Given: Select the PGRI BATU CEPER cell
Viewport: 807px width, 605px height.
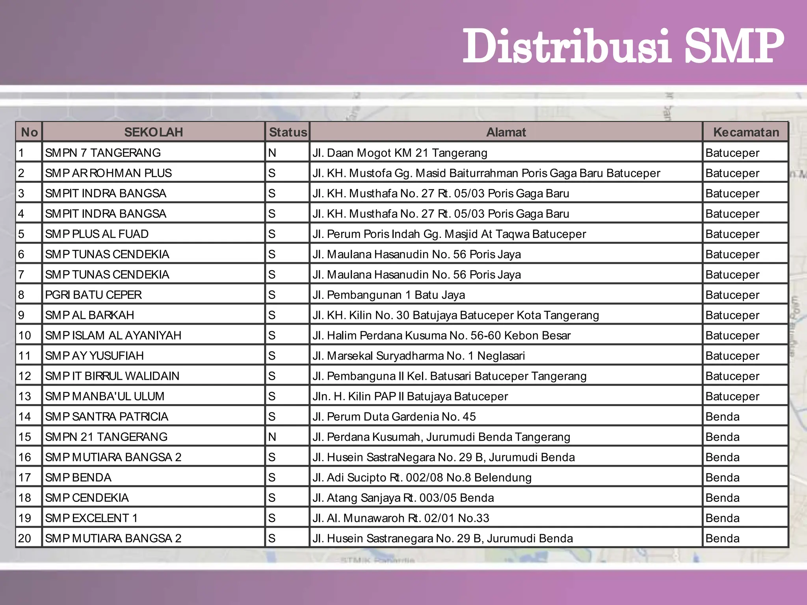Looking at the screenshot, I should pyautogui.click(x=154, y=295).
